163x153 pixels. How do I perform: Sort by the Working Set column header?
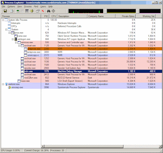(x=146, y=16)
